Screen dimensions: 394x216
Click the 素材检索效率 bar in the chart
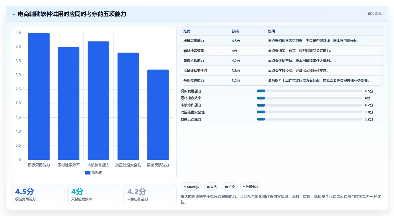[x=68, y=103]
